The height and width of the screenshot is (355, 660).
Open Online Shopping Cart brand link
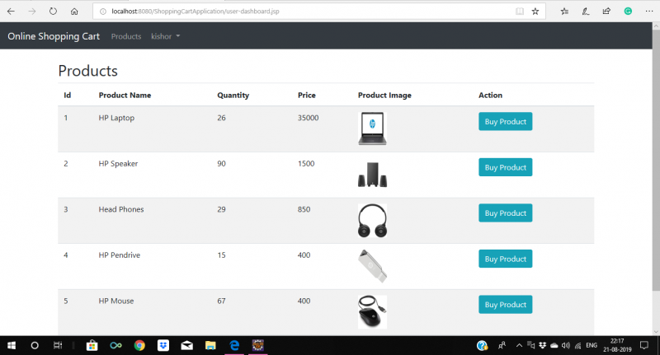[54, 36]
